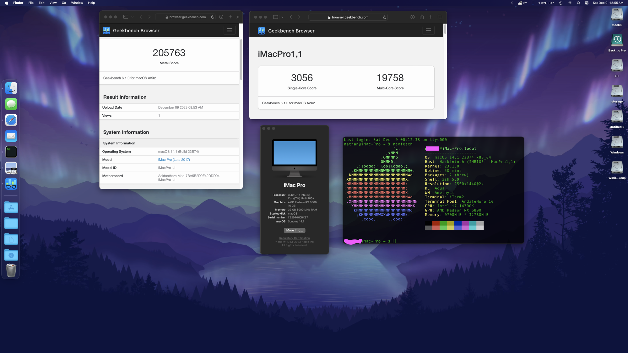Open Go menu

(x=64, y=3)
